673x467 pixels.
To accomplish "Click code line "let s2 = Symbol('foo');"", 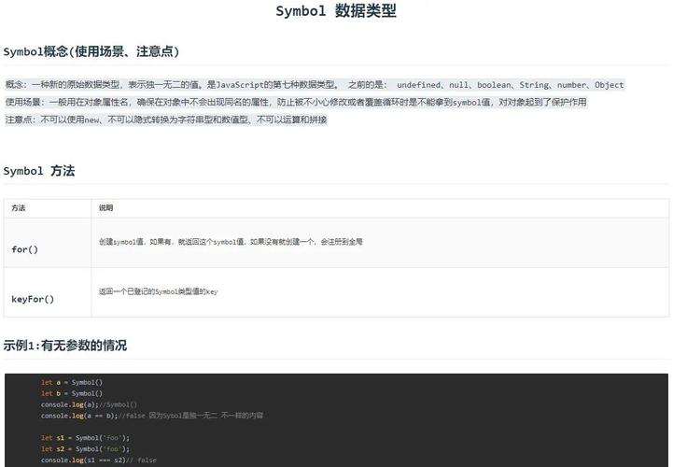I will point(85,449).
